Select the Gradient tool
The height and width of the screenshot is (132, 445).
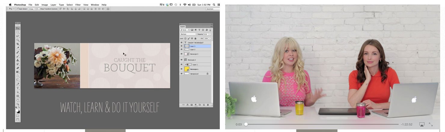point(18,72)
